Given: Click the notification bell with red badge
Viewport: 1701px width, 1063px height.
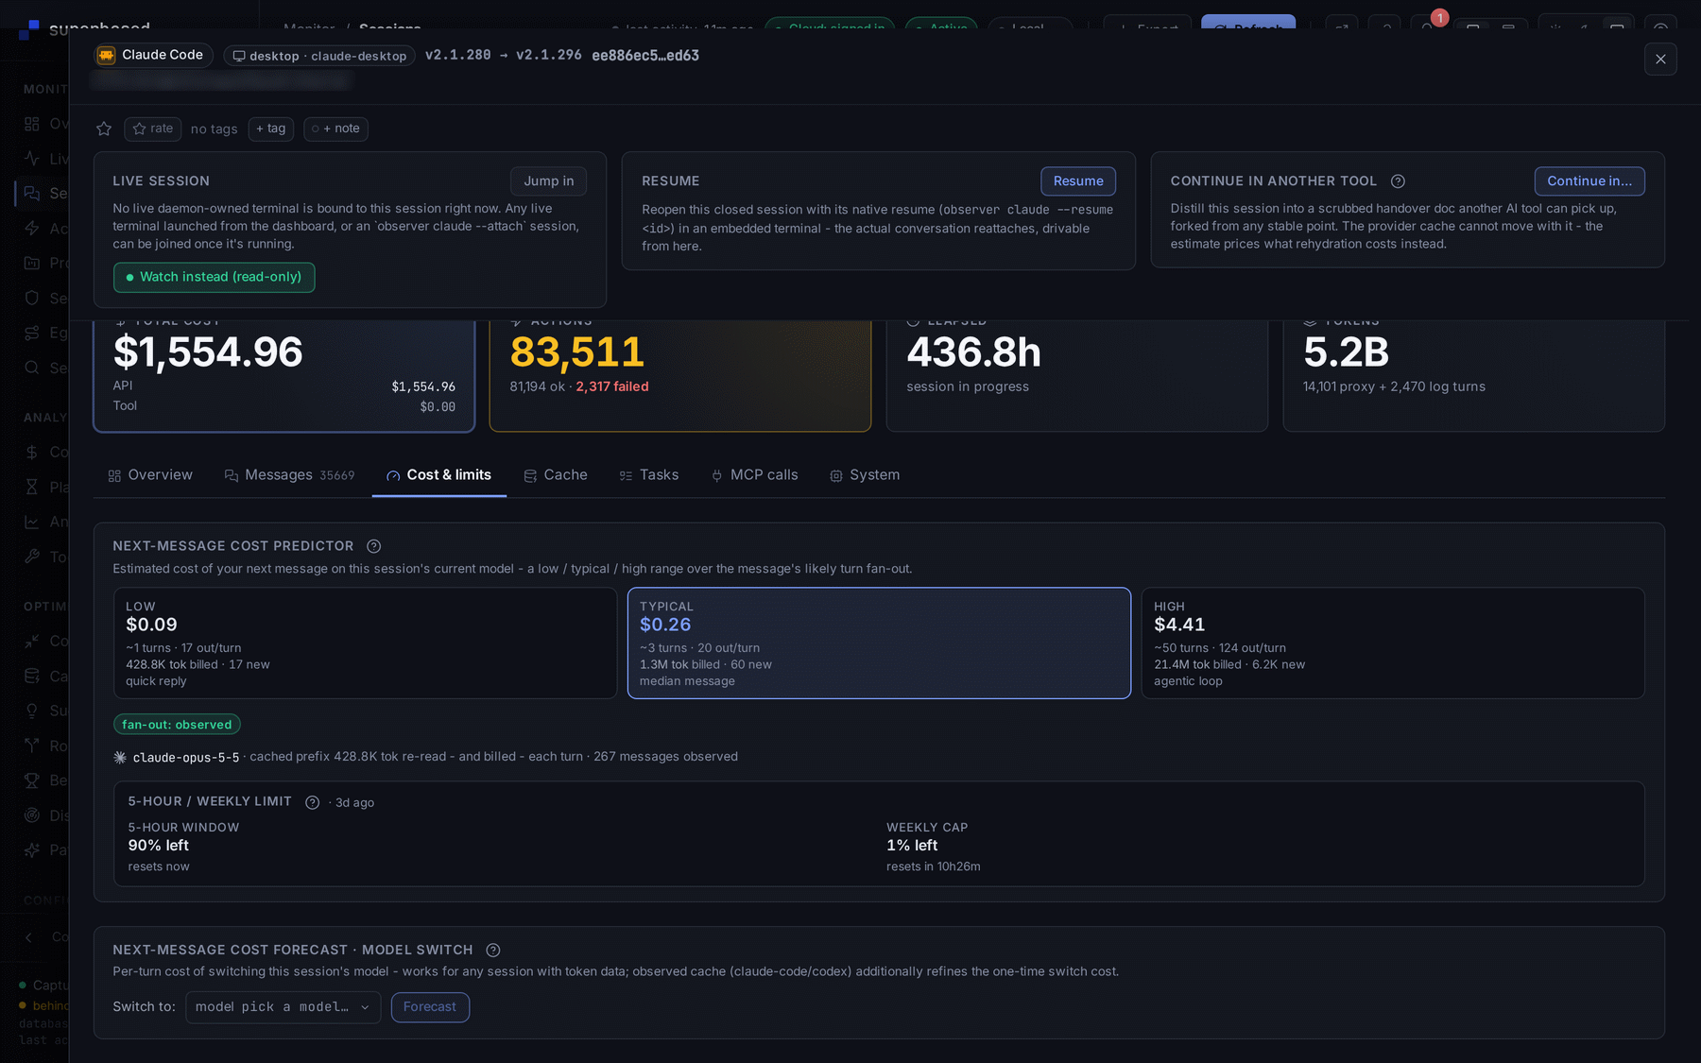Looking at the screenshot, I should coord(1427,26).
